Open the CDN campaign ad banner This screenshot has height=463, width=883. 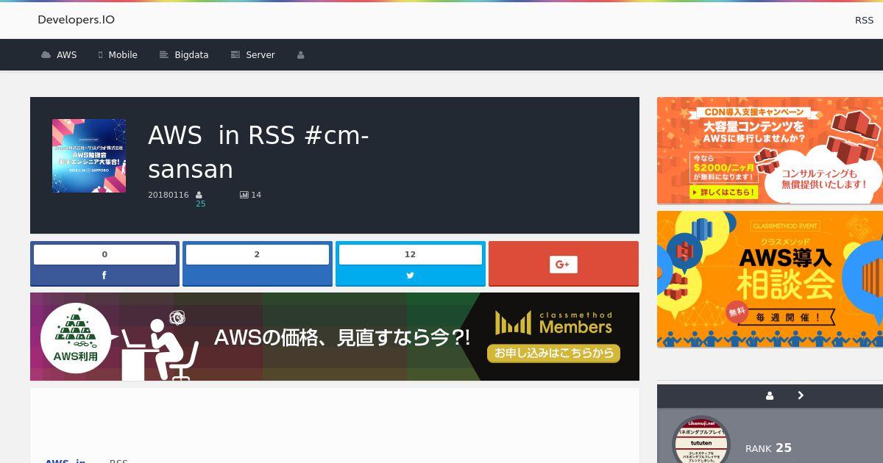point(770,151)
